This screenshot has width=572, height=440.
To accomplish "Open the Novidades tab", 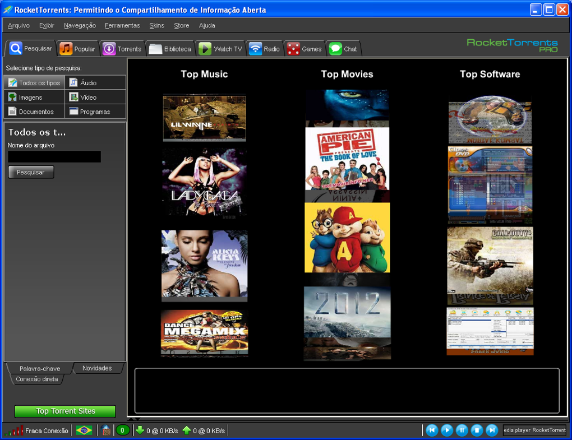I will coord(97,368).
